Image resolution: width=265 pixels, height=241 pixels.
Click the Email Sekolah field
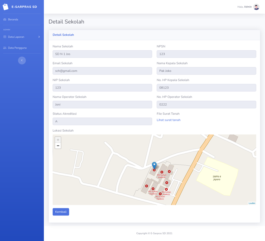(x=102, y=71)
